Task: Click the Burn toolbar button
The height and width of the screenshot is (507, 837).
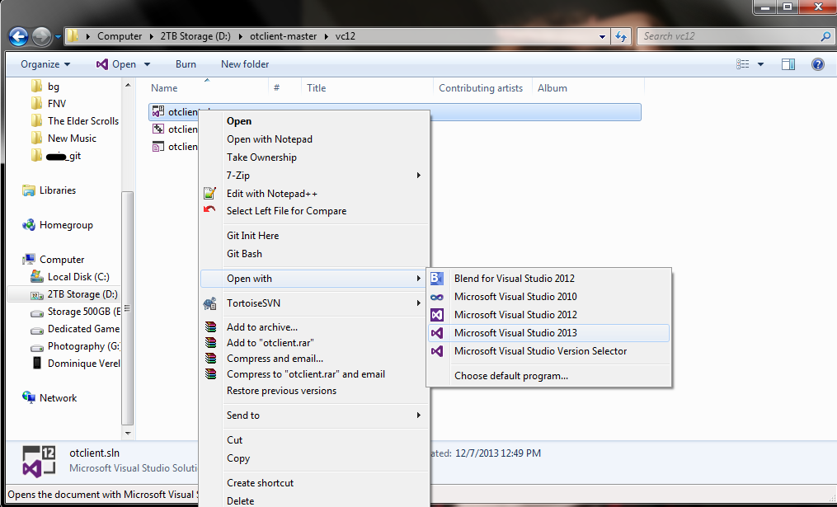Action: (186, 64)
